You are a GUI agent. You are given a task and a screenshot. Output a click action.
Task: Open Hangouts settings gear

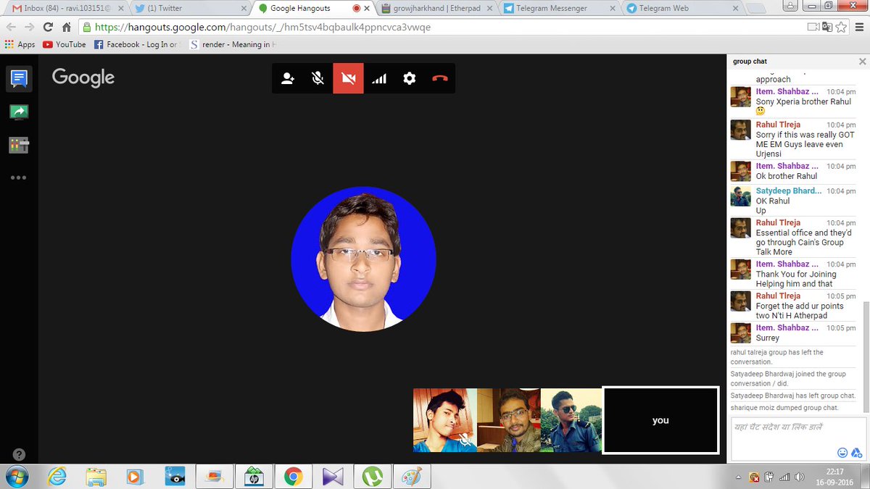coord(410,78)
